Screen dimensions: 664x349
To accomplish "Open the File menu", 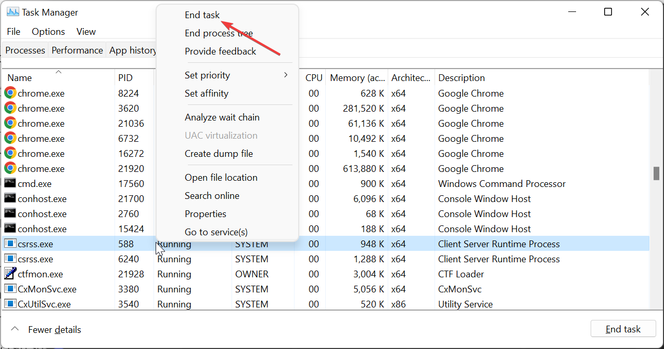I will point(14,32).
